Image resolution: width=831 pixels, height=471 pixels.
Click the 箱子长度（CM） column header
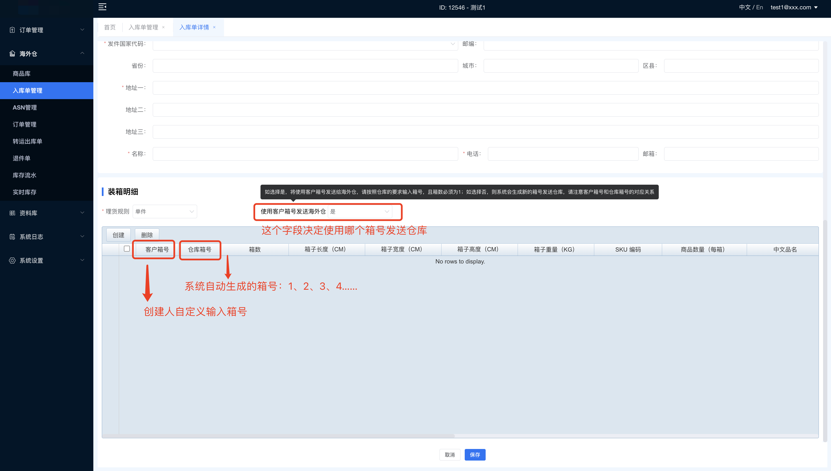tap(327, 249)
